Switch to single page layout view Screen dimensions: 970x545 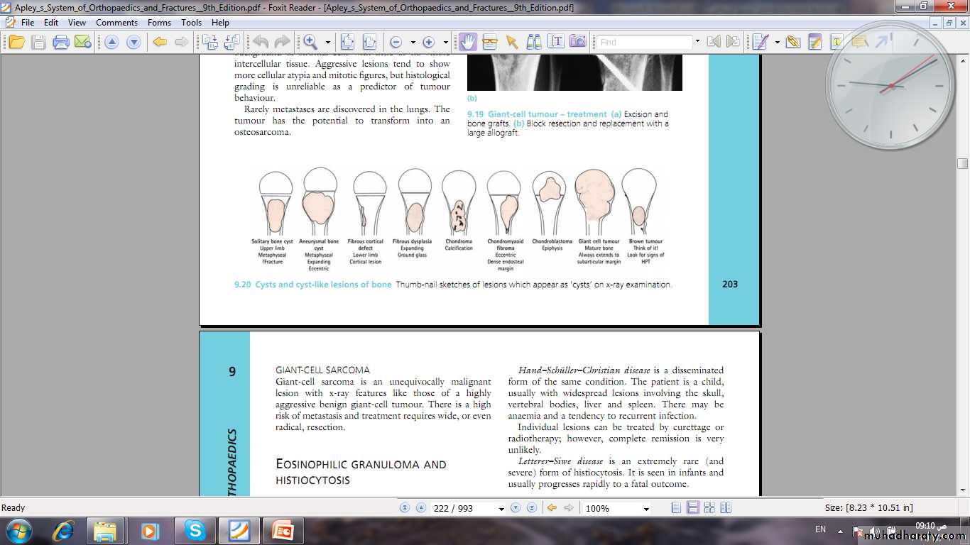676,508
